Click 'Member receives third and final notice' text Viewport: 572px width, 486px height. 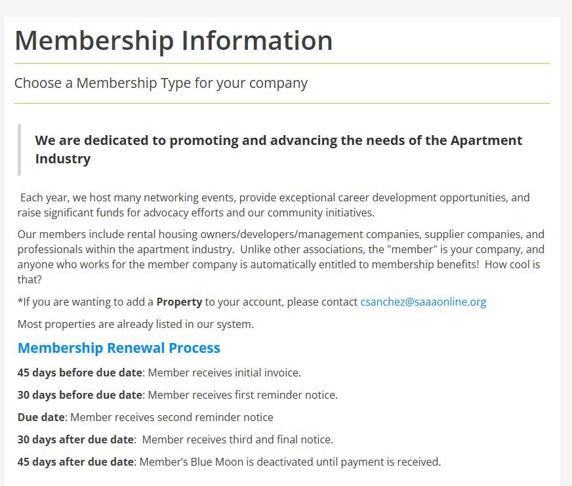237,439
